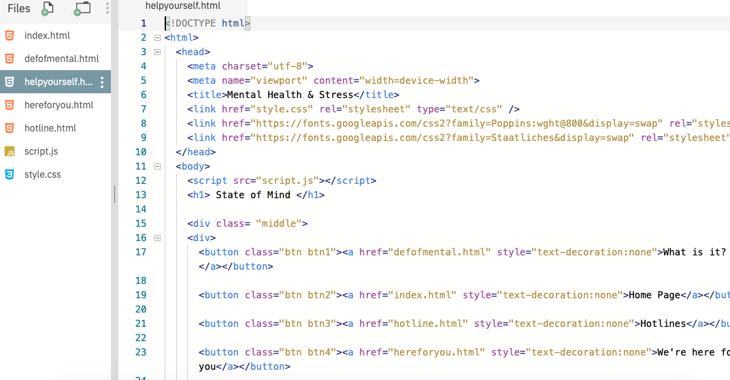Screen dimensions: 730x380
Task: Click "utf-8" charset value on line 4
Action: click(287, 66)
